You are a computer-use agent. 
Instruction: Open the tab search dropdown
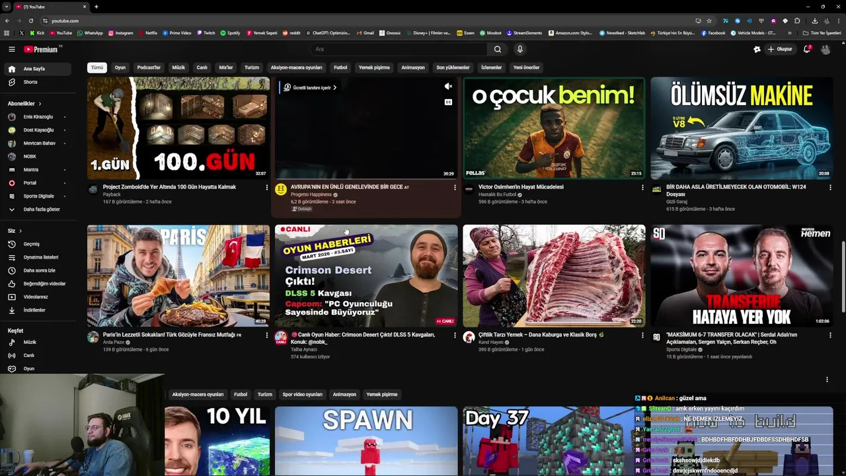tap(7, 7)
